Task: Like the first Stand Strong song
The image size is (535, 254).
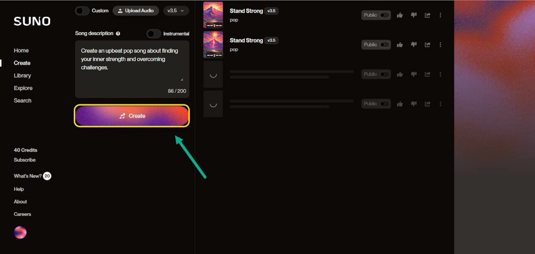Action: (x=399, y=15)
